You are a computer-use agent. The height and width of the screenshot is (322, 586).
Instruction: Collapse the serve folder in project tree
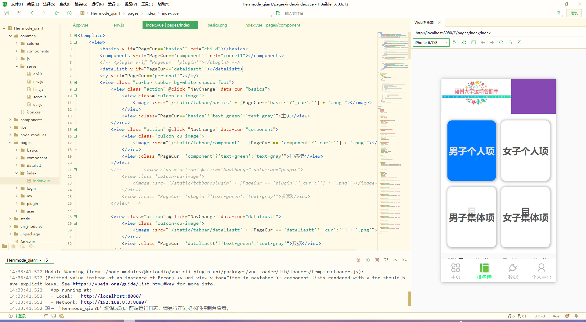tap(17, 66)
